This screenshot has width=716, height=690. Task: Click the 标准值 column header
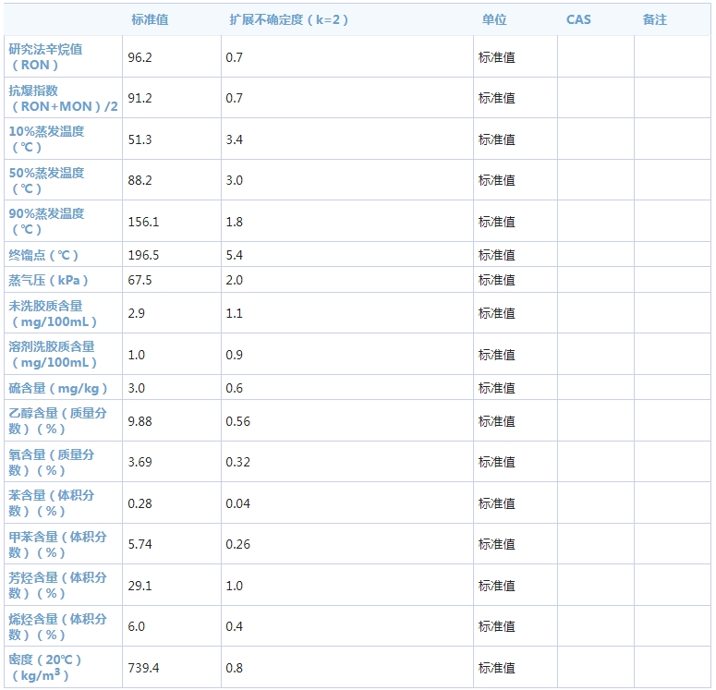point(150,19)
